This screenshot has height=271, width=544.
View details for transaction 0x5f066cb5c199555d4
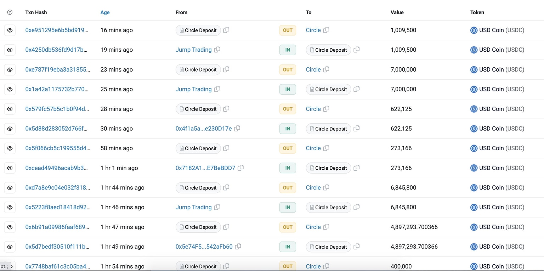tap(10, 148)
